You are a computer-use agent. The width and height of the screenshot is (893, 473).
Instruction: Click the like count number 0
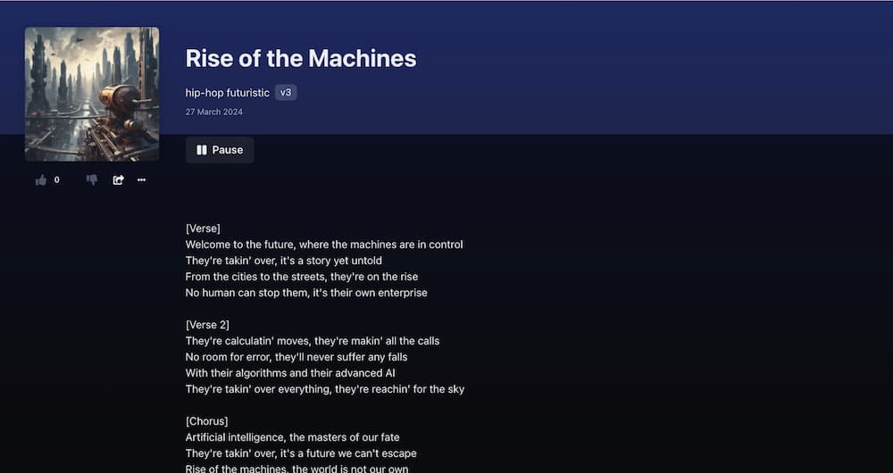56,180
